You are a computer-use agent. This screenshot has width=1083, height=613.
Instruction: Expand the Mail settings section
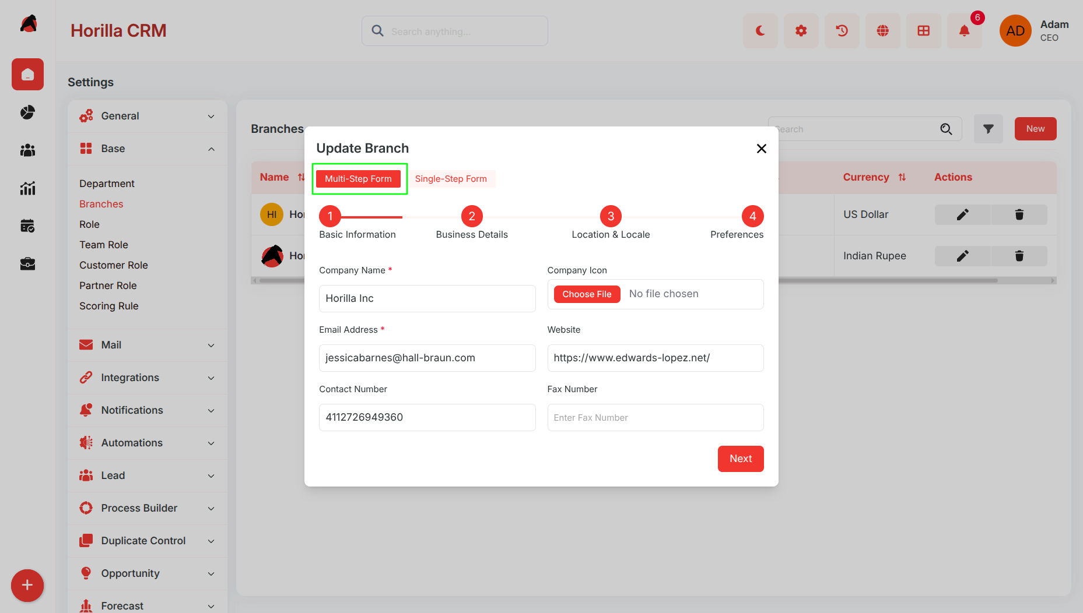148,345
